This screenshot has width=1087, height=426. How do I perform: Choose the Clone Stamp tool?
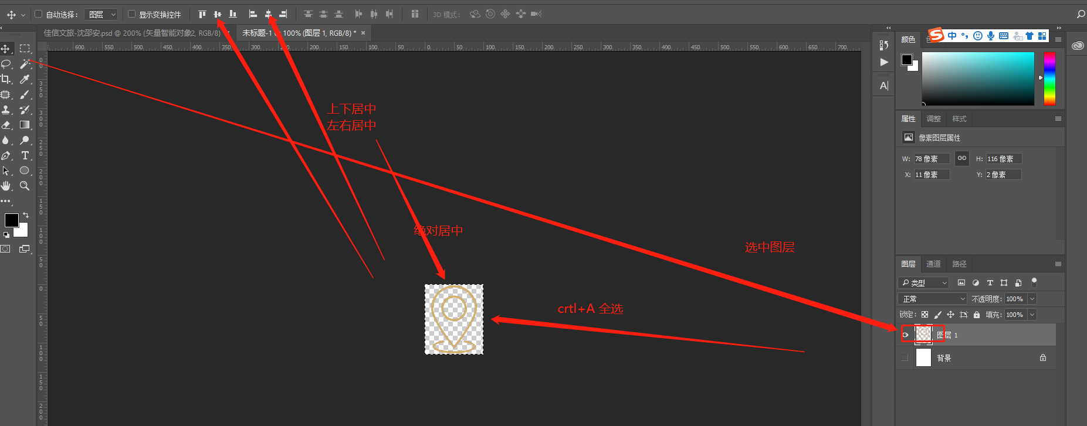pyautogui.click(x=6, y=110)
